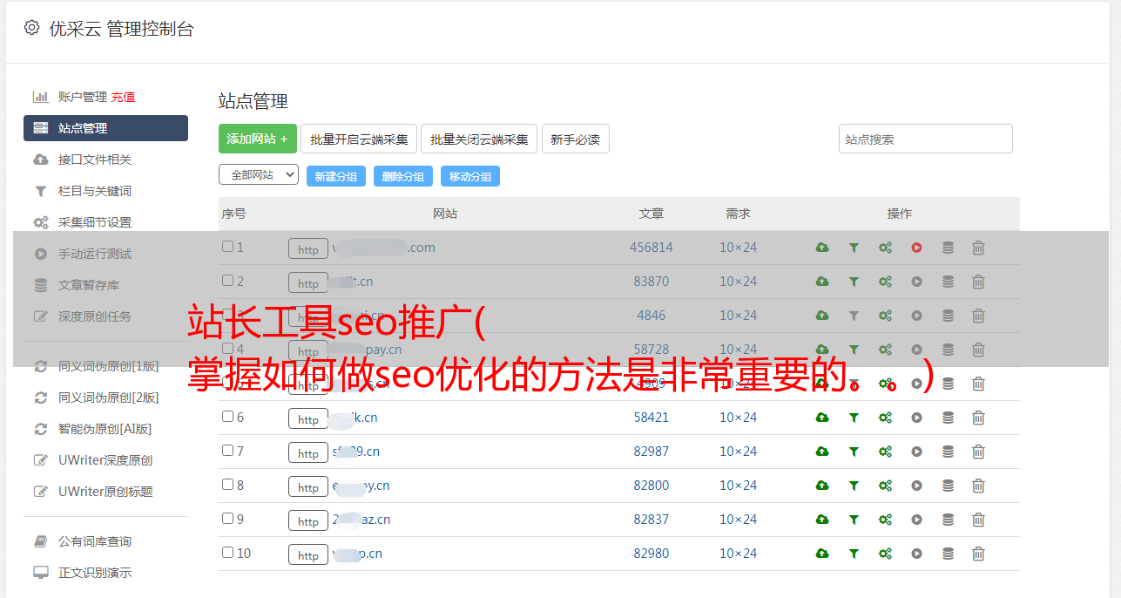Image resolution: width=1121 pixels, height=598 pixels.
Task: Go to UWriter深度原创 in sidebar
Action: 105,460
